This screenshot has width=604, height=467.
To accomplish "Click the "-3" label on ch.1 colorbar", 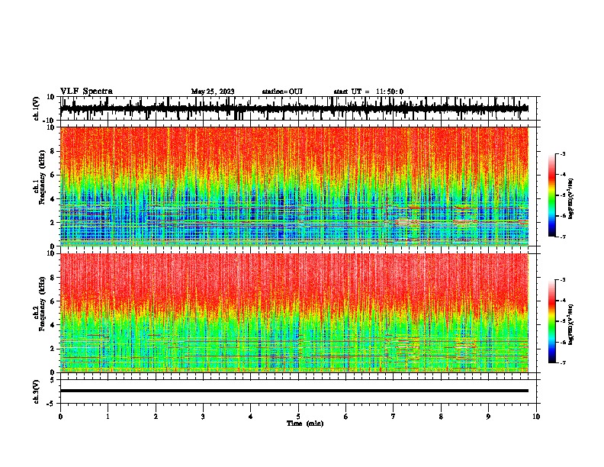I will click(563, 153).
